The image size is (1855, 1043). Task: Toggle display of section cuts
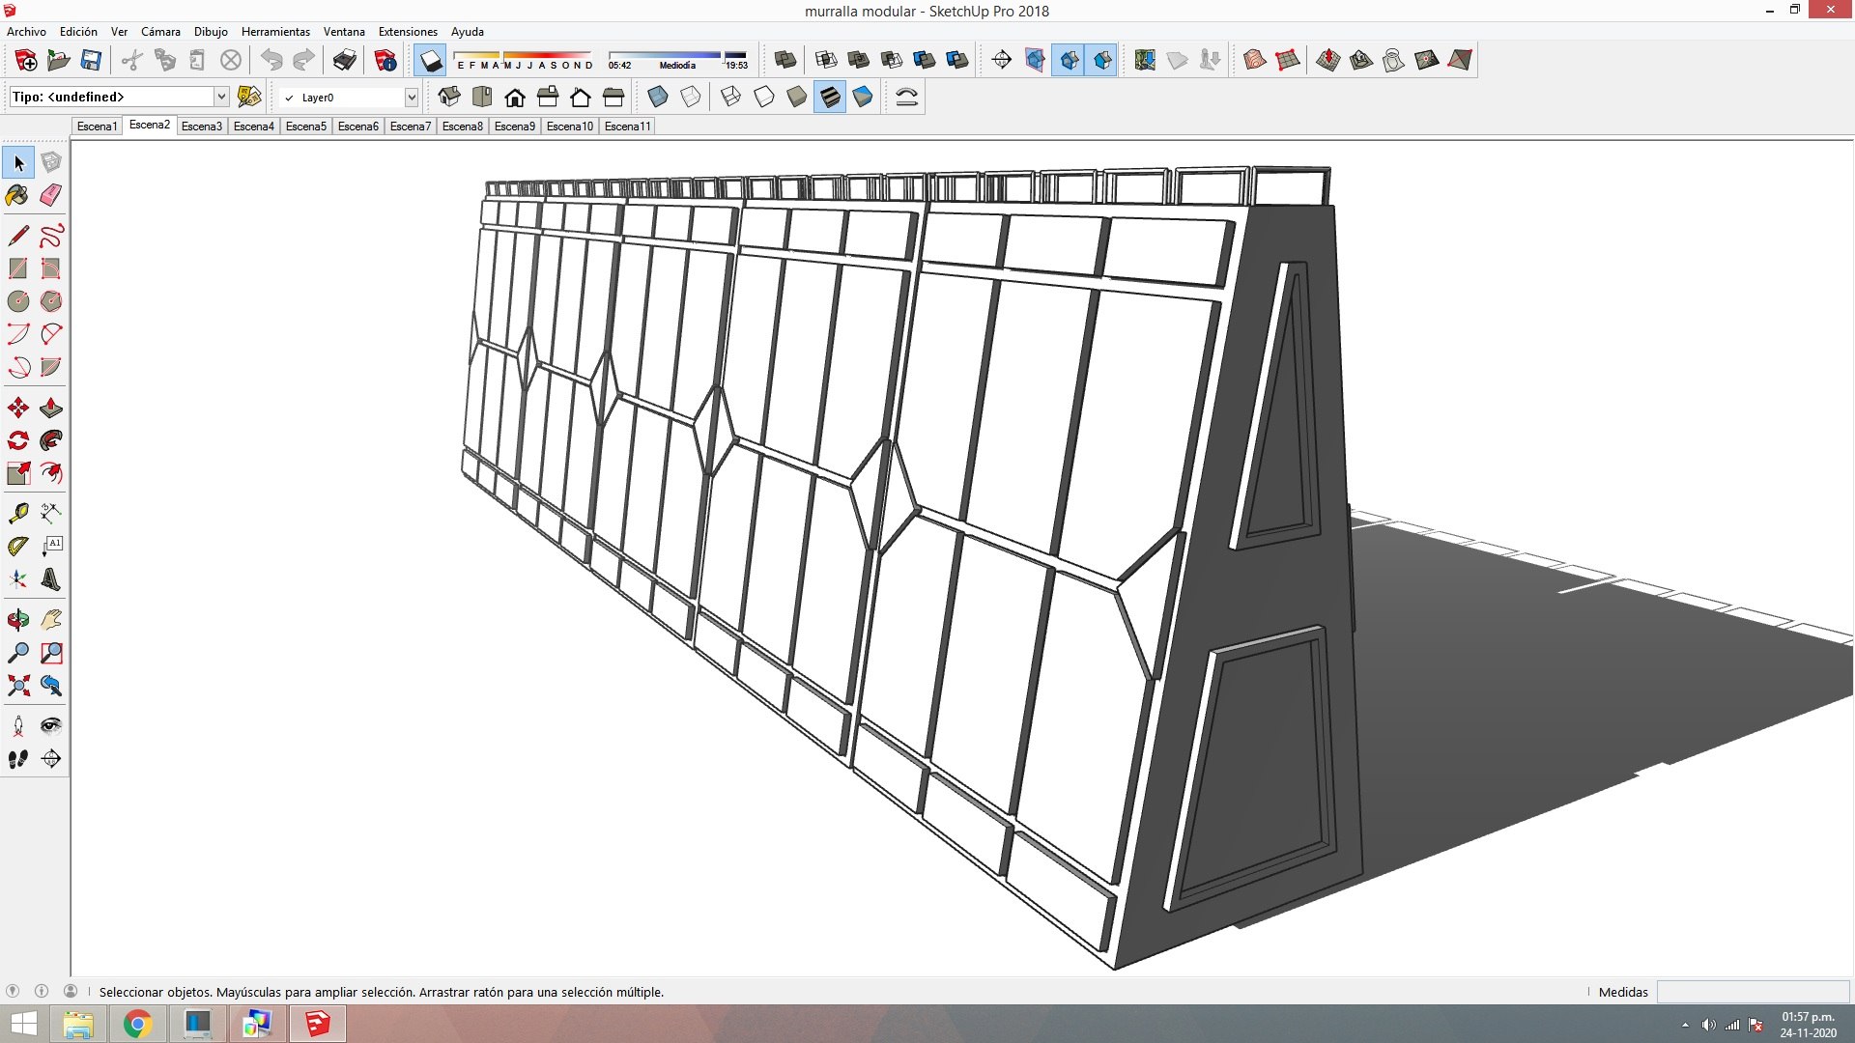click(1068, 60)
